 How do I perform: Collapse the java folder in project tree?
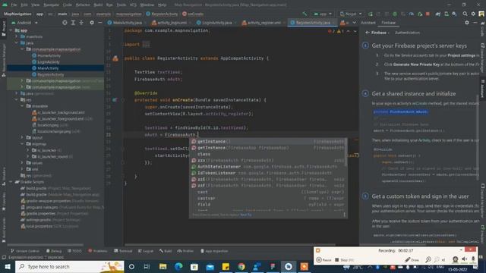tap(17, 43)
